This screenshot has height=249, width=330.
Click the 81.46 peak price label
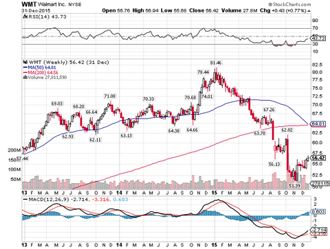216,62
